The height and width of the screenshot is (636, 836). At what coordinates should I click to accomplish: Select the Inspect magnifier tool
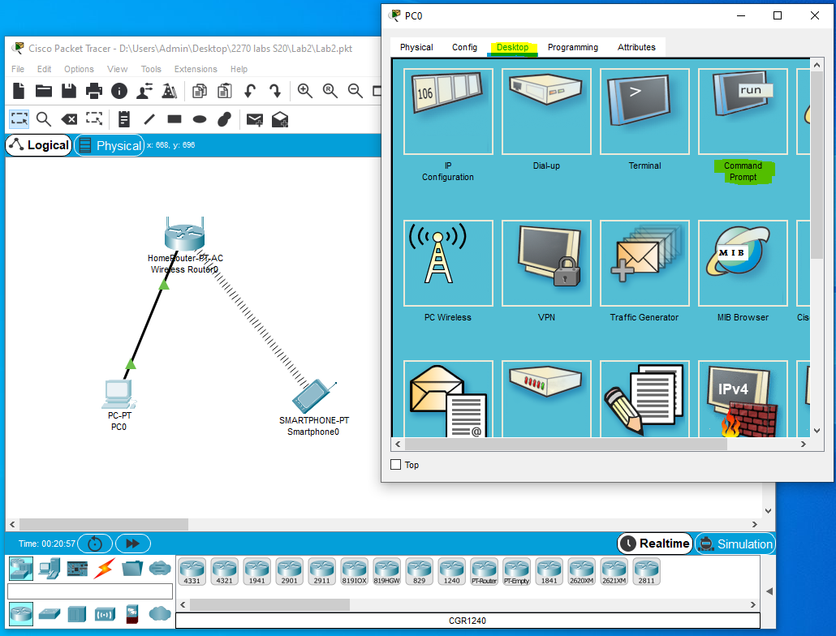[x=44, y=119]
